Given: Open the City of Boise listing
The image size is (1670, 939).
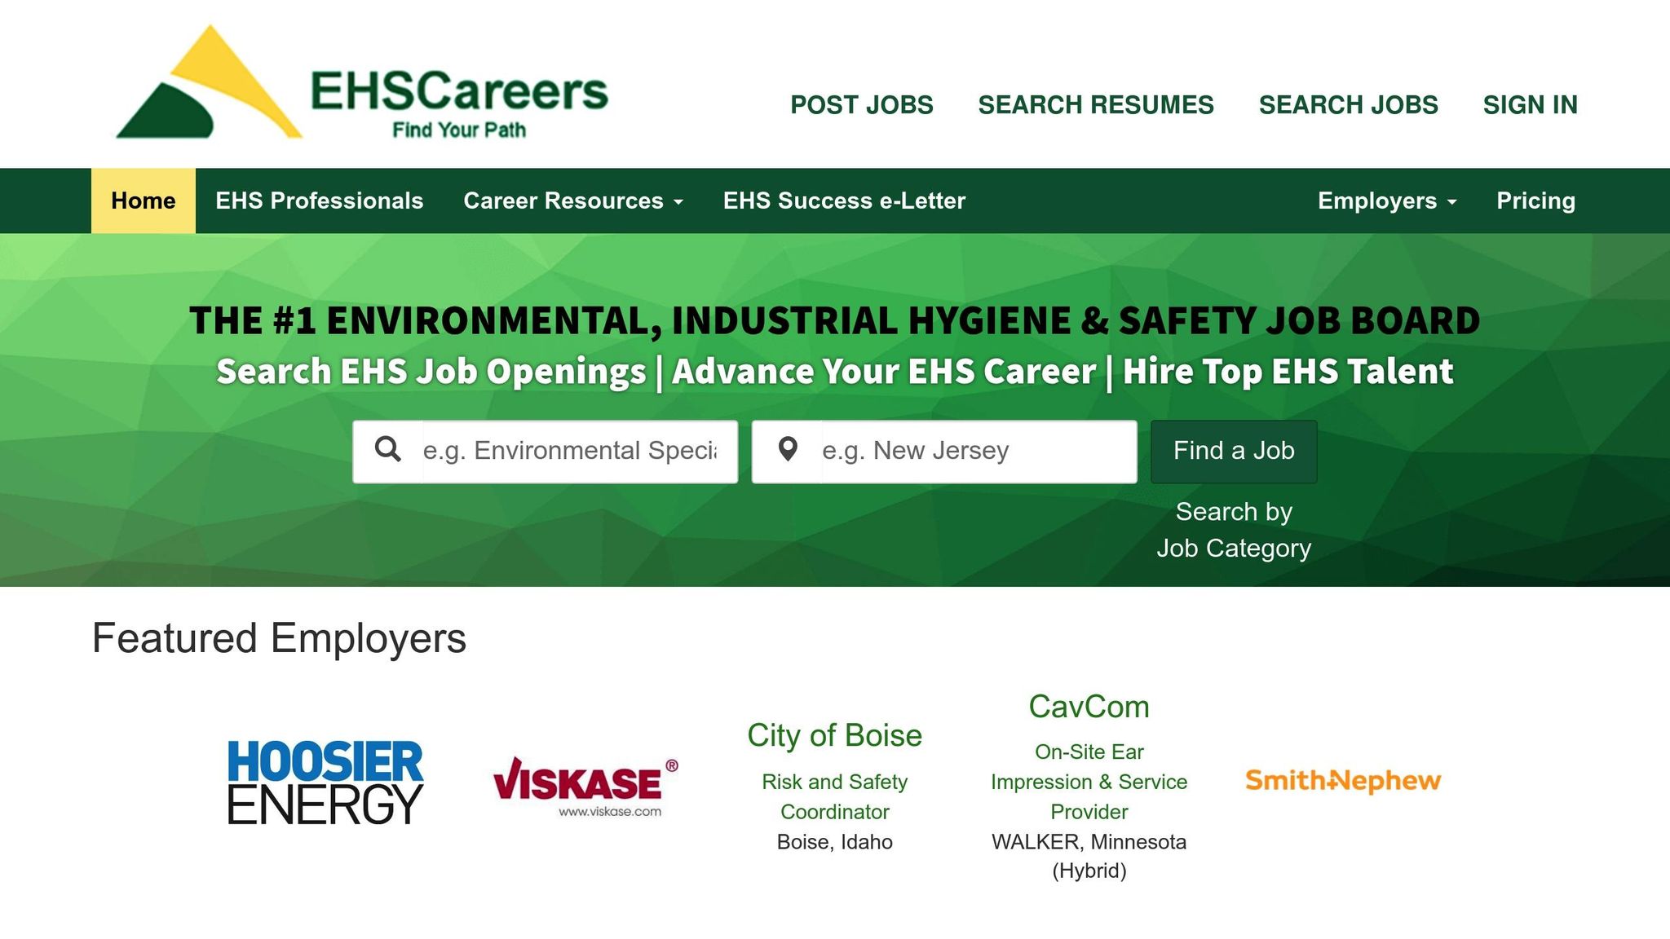Looking at the screenshot, I should click(834, 736).
